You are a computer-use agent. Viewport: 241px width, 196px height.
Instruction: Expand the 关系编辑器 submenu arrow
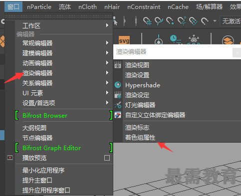pos(107,83)
